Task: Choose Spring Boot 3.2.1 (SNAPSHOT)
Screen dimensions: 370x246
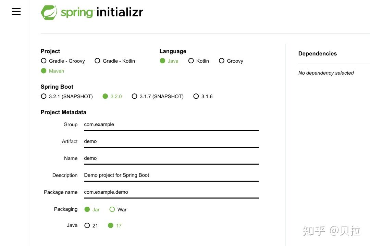Action: (x=67, y=96)
